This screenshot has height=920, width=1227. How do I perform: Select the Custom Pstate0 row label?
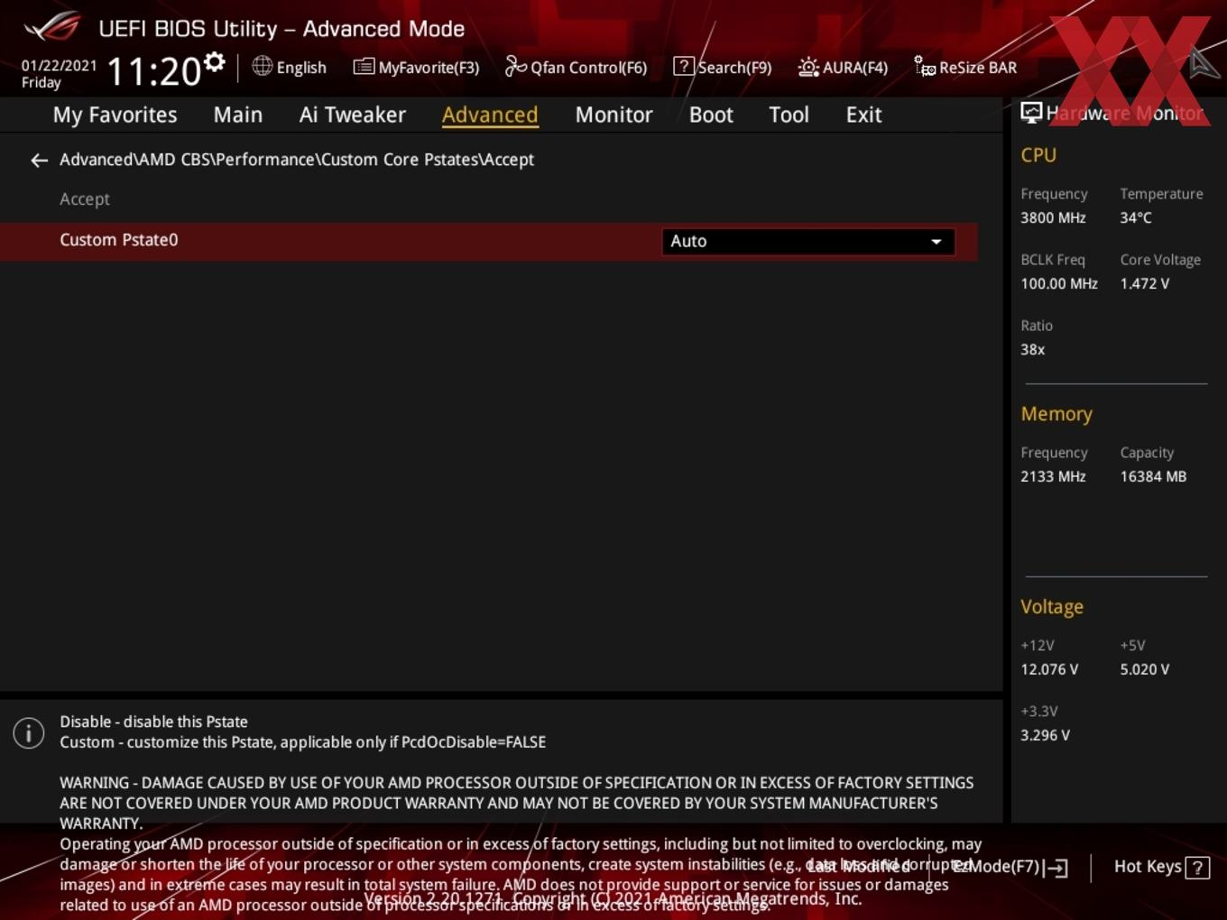(119, 240)
